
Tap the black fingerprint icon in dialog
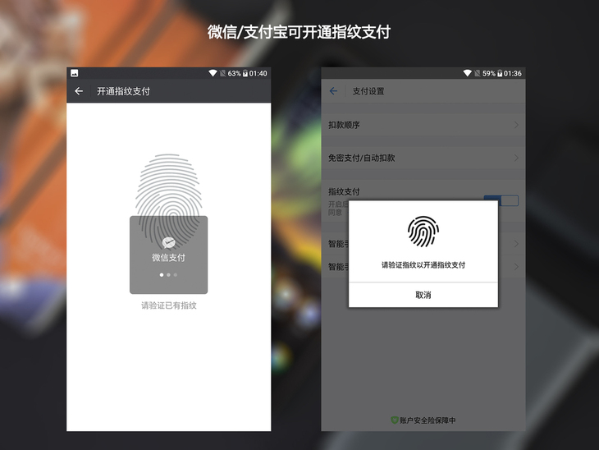click(423, 232)
